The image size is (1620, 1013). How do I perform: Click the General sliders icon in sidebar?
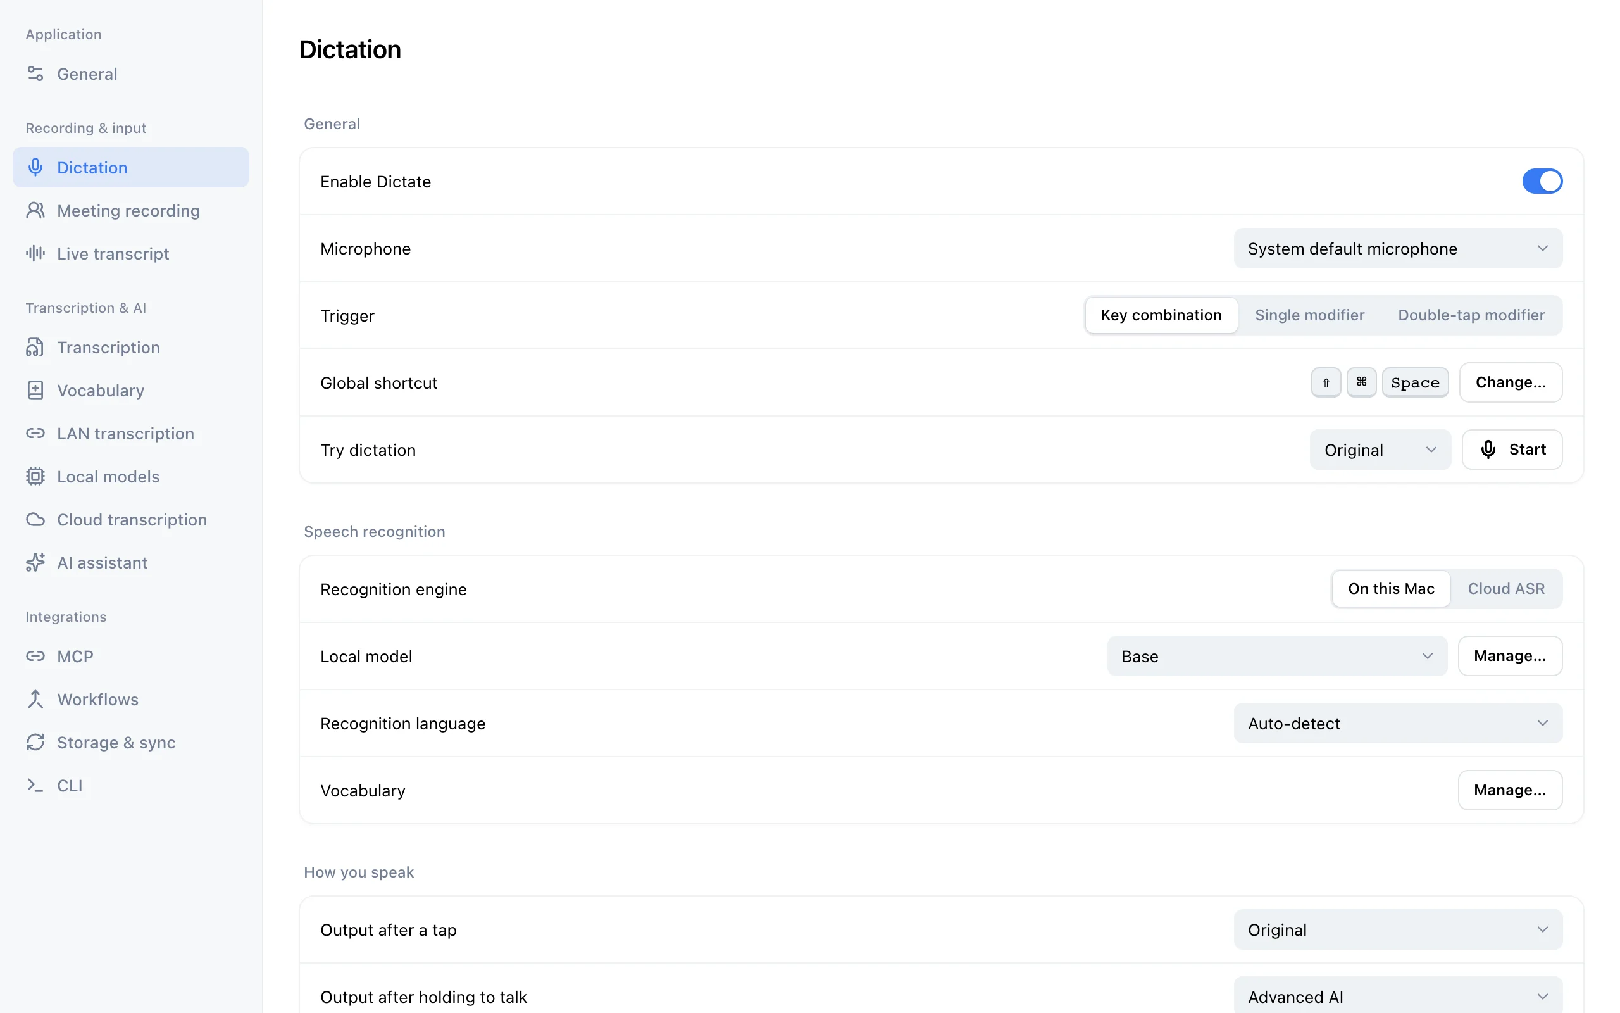[35, 73]
